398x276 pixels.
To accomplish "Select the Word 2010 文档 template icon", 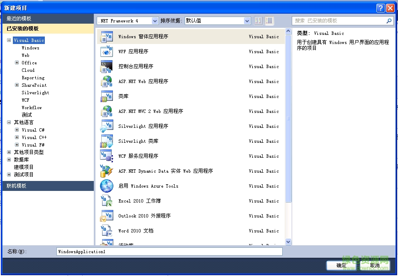I will coord(107,231).
